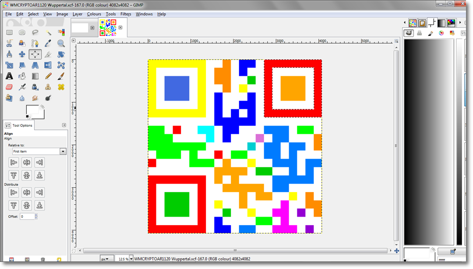Select the Measure compass tool
This screenshot has height=269, width=473.
tap(9, 54)
